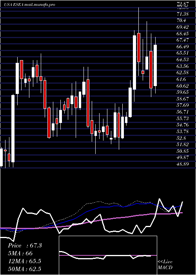Click the '<<Live MACD' label

tap(165, 265)
